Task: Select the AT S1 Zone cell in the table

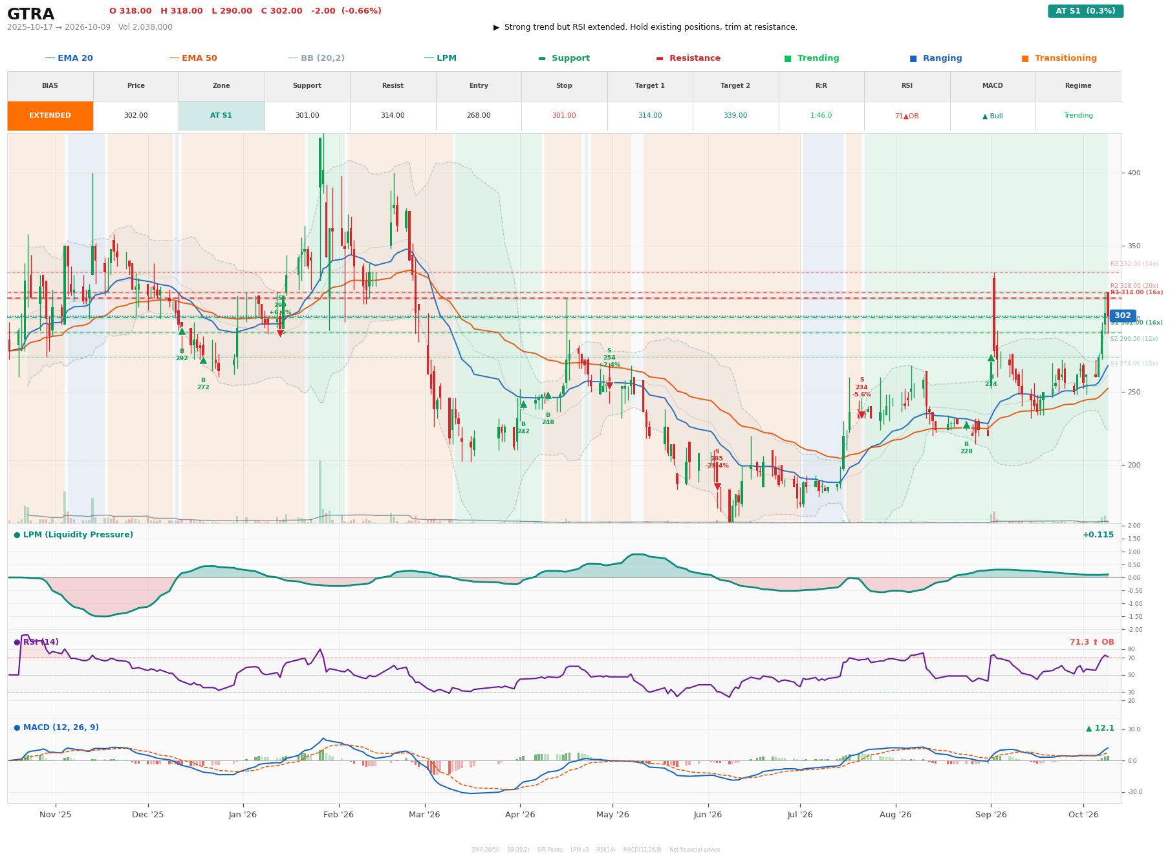Action: [x=221, y=116]
